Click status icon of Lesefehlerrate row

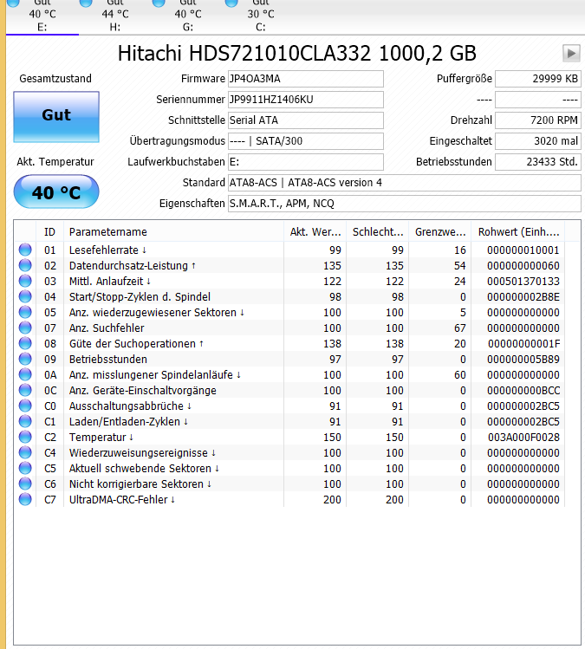(x=25, y=250)
